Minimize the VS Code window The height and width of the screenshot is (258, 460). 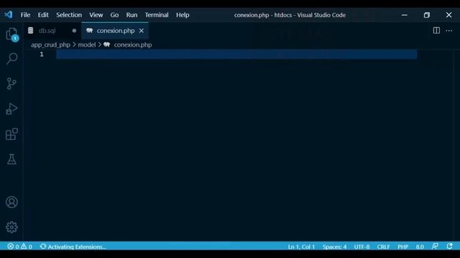point(404,15)
